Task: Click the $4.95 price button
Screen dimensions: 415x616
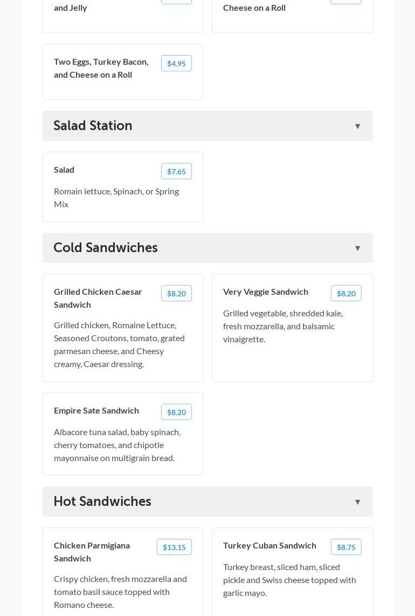Action: (176, 64)
